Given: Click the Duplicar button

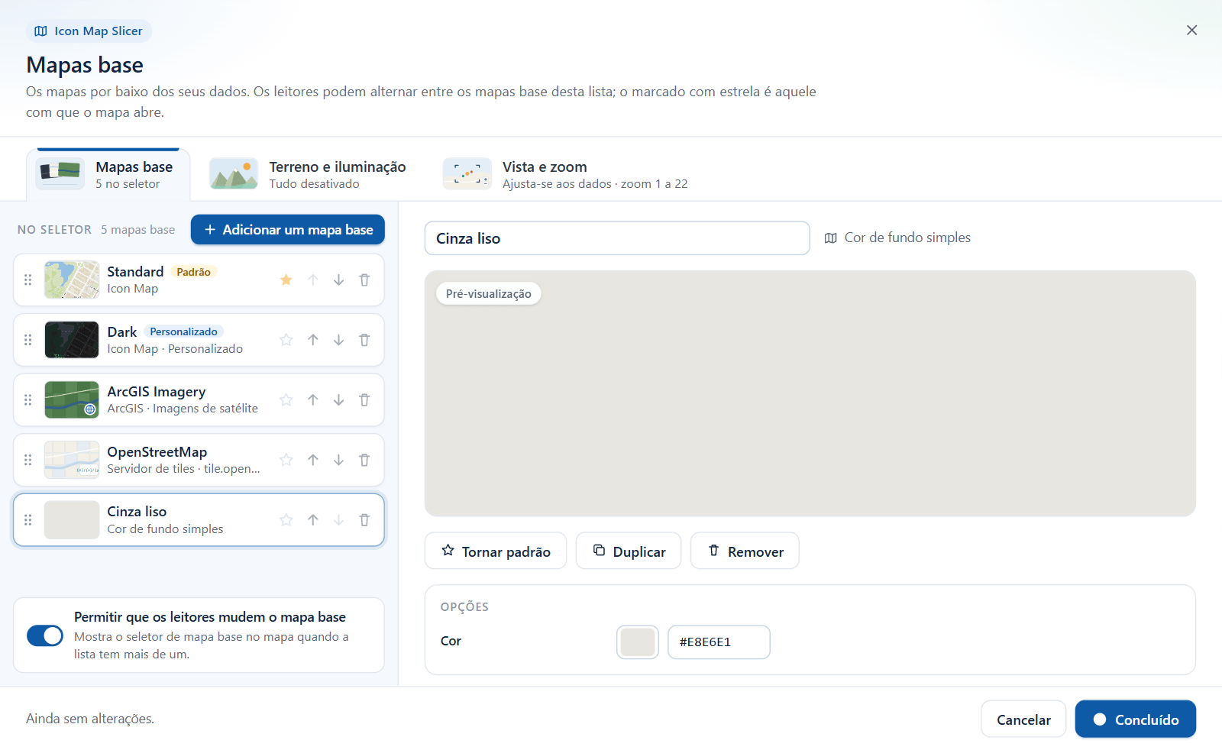Looking at the screenshot, I should 629,551.
